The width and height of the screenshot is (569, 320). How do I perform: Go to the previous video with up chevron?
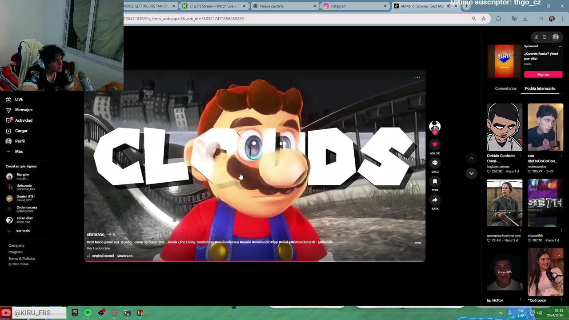pos(471,158)
